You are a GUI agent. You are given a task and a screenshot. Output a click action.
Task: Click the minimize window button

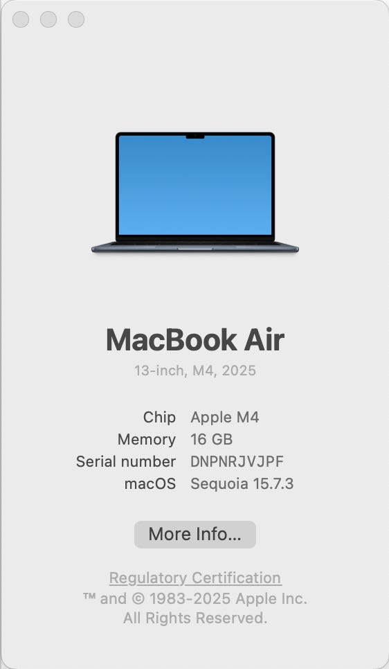click(x=48, y=19)
